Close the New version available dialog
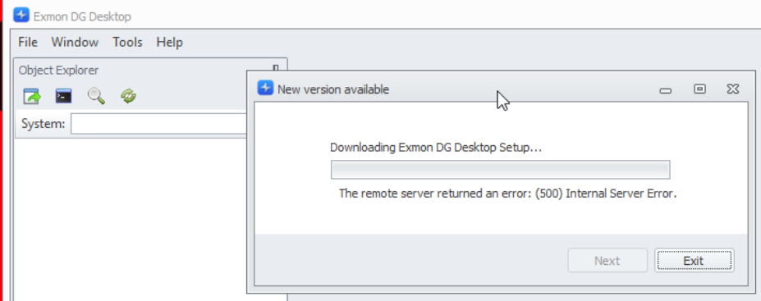This screenshot has height=301, width=761. (x=733, y=89)
